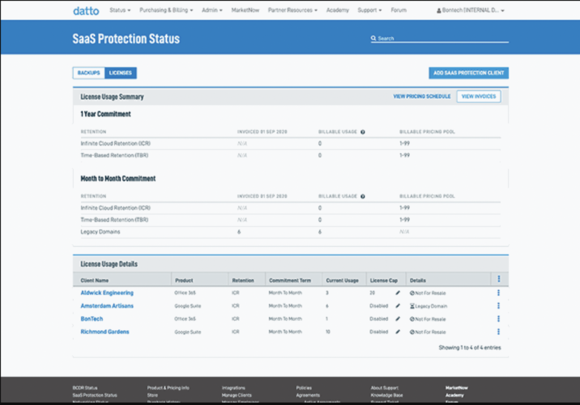Sort by Retention column header
This screenshot has width=580, height=405.
coord(243,281)
